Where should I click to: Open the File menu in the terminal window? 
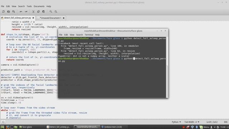click(60, 35)
